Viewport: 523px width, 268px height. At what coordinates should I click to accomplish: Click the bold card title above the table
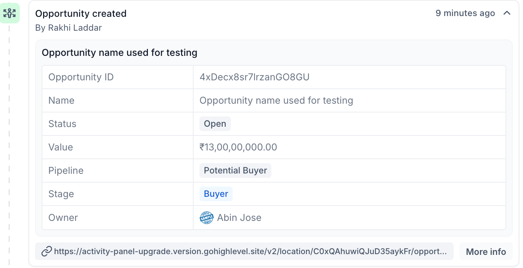(x=119, y=53)
